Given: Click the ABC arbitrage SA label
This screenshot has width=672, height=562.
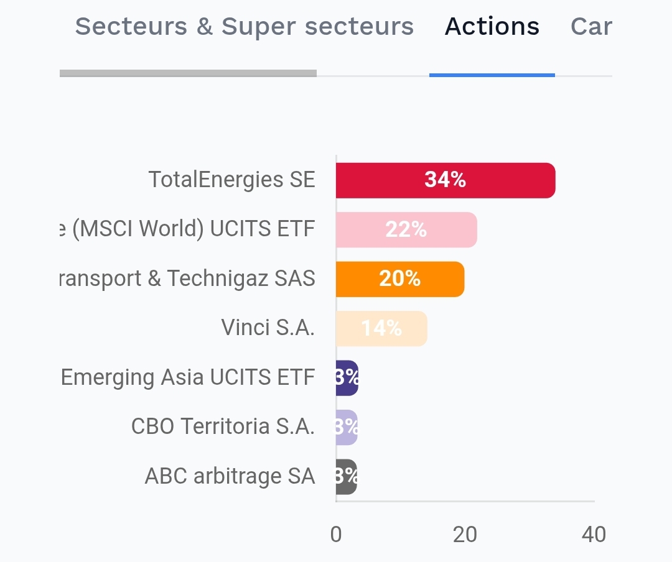Looking at the screenshot, I should click(230, 476).
